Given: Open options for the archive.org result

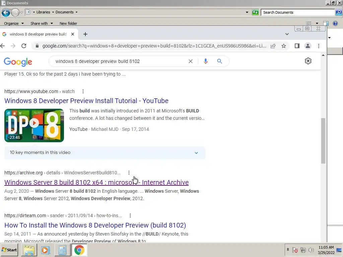Looking at the screenshot, I should pyautogui.click(x=129, y=173).
